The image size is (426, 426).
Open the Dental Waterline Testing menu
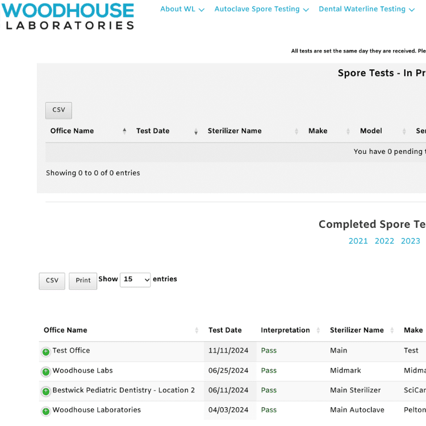[x=366, y=9]
